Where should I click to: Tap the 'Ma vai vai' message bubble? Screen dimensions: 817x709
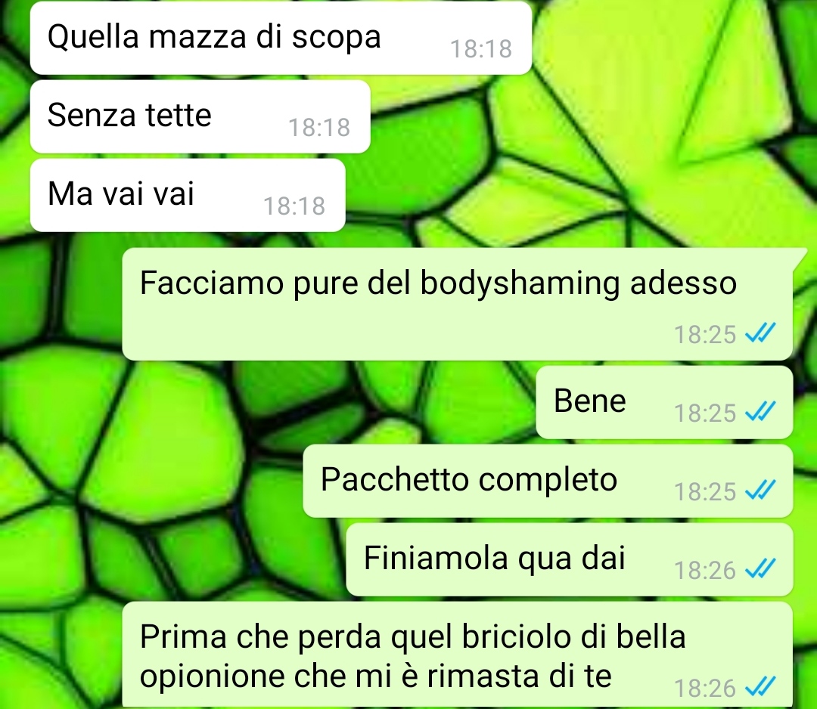188,195
